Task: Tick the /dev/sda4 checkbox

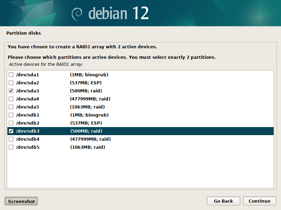Action: coord(11,99)
